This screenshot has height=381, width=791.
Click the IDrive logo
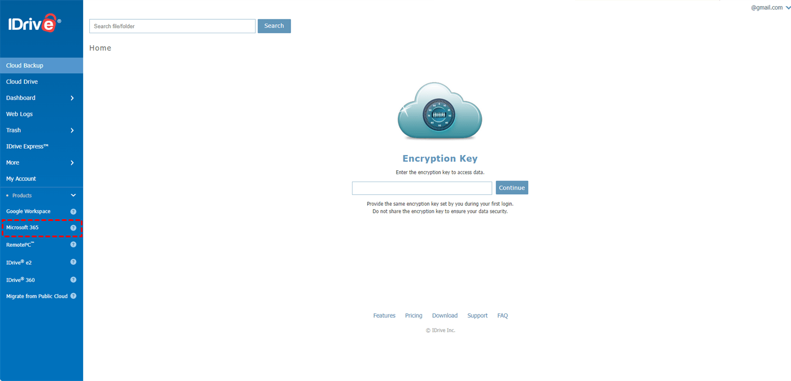[34, 23]
